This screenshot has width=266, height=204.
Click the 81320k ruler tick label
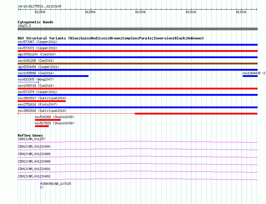coord(241,12)
